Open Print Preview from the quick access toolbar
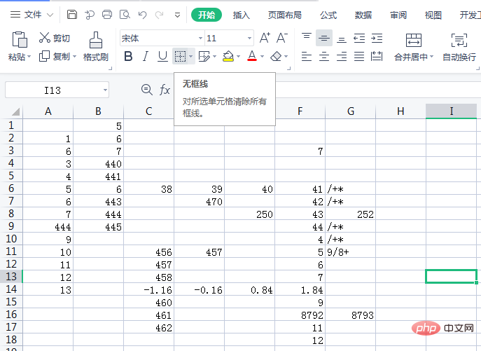481x351 pixels. tap(125, 15)
